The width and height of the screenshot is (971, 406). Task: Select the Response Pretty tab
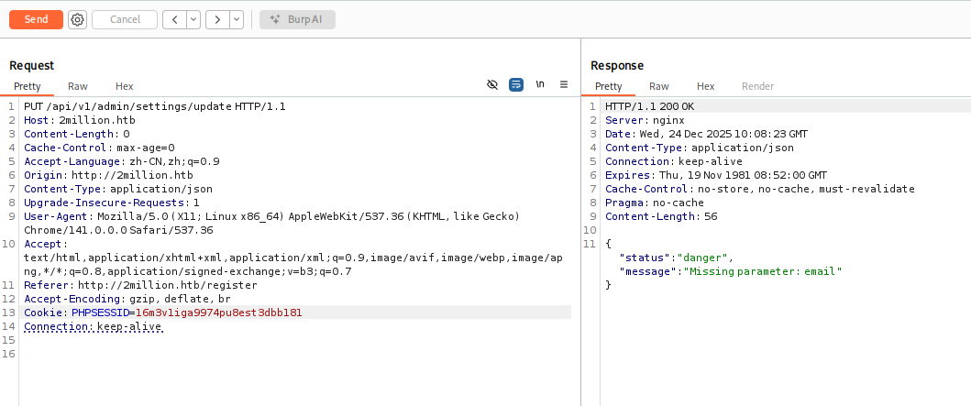coord(609,86)
